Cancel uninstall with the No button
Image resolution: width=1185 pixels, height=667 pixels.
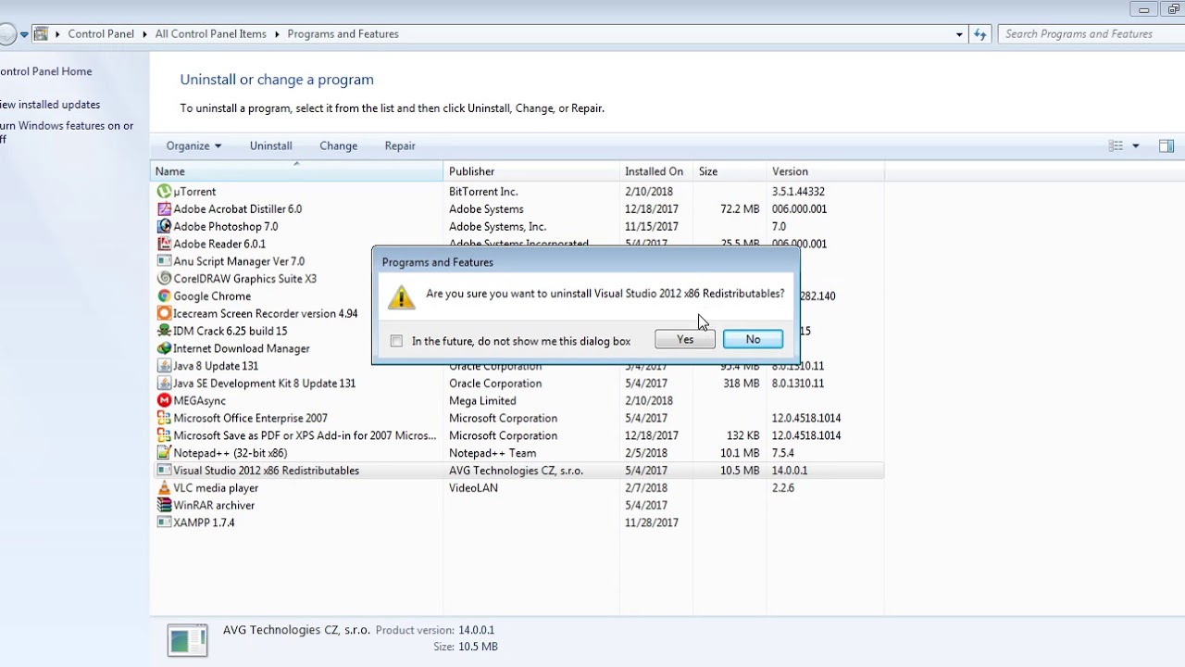click(753, 340)
